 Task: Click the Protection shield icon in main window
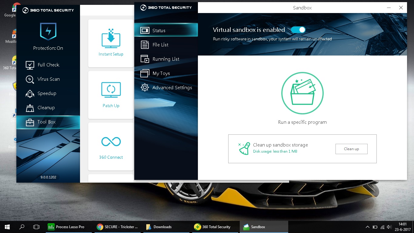coord(48,31)
